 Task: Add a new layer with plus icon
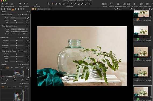point(51,9)
